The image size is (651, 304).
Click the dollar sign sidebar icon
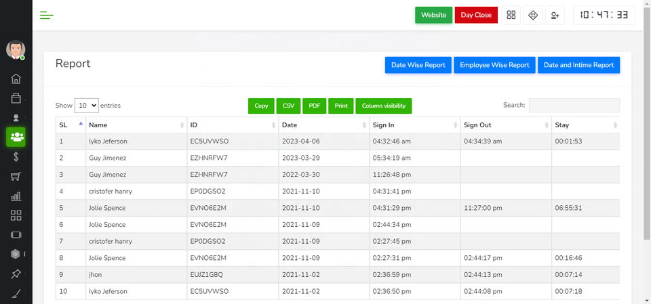16,156
